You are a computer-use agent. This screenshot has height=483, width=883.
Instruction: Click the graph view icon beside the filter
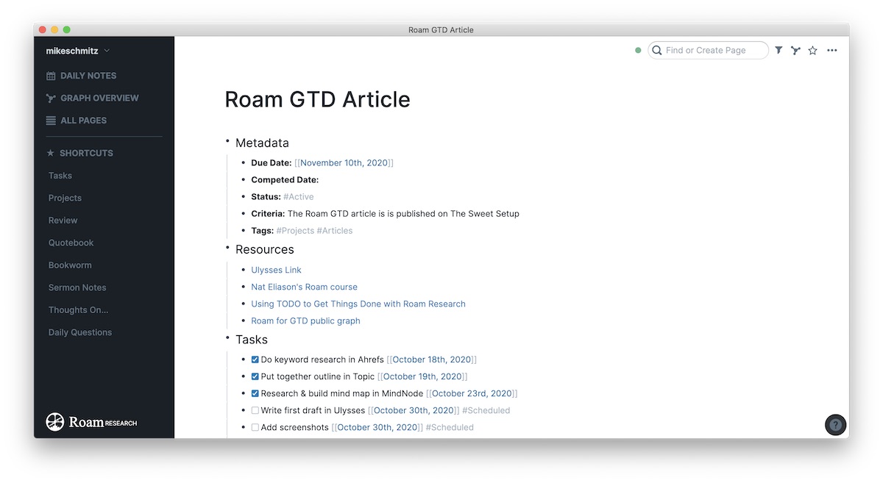click(795, 50)
